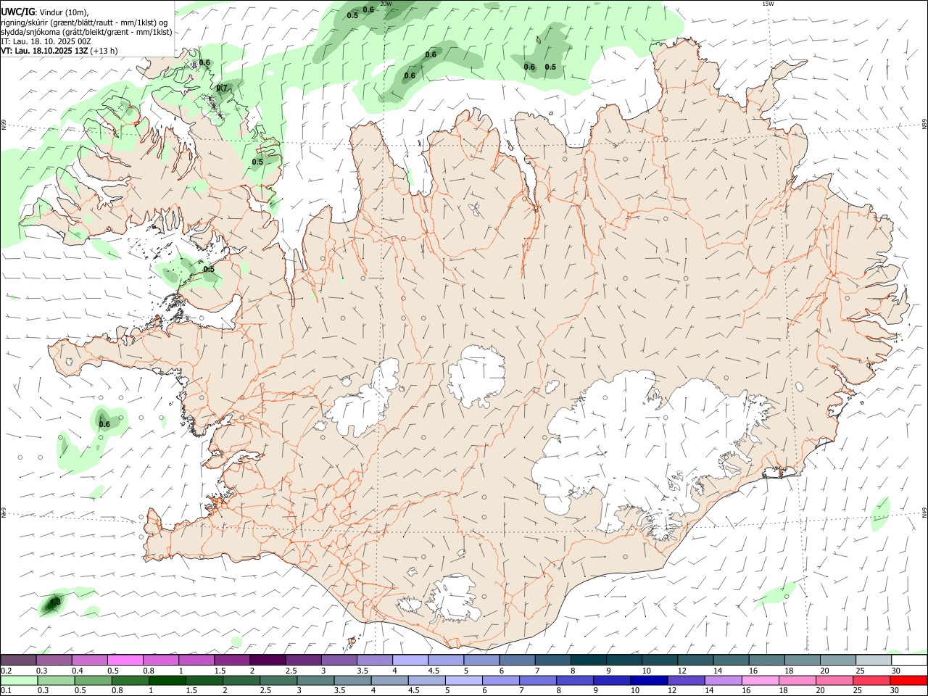Pick the light lavender 4–4.5 snow swatch

point(410,660)
